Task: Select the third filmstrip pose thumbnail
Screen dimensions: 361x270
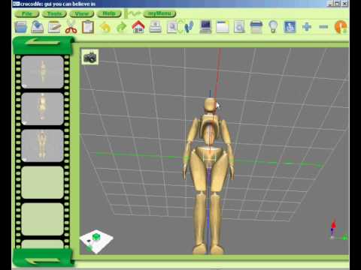Action: tap(42, 145)
